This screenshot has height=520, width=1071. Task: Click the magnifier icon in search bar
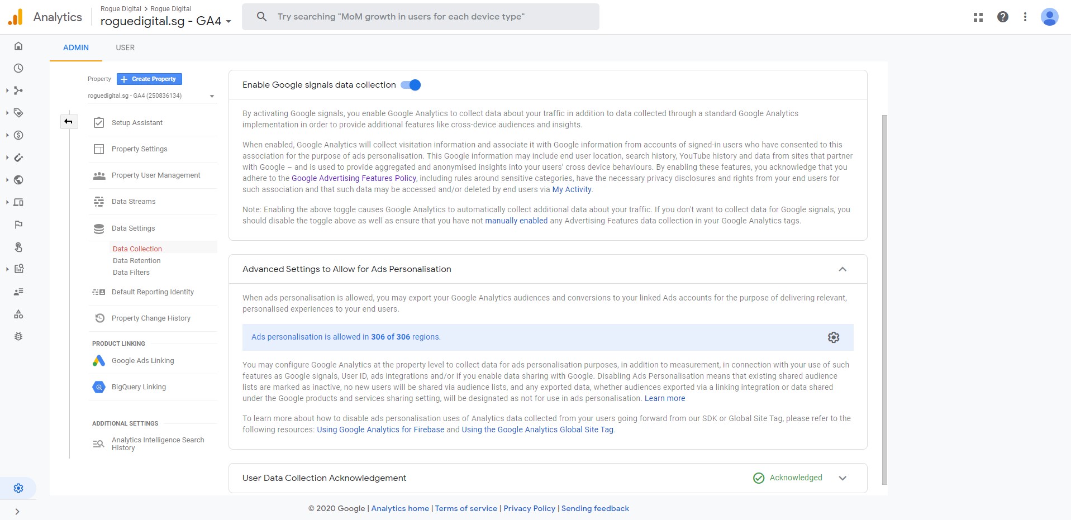(x=261, y=17)
